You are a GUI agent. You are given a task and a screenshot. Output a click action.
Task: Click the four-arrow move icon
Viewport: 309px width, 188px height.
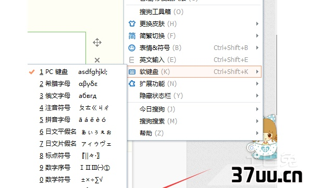(x=97, y=43)
